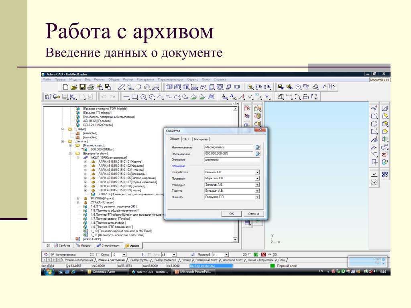Toggle the Сетка grid checkbox
The height and width of the screenshot is (308, 411).
pyautogui.click(x=98, y=254)
